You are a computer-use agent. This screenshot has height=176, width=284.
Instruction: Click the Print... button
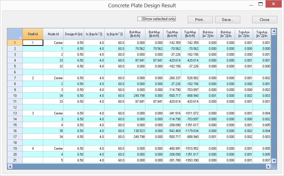coord(201,19)
